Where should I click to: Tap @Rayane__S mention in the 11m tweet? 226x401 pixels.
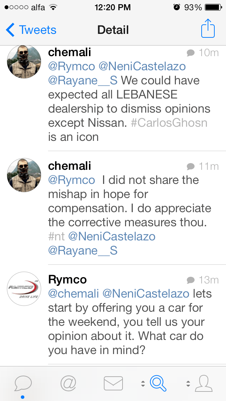[x=83, y=251]
